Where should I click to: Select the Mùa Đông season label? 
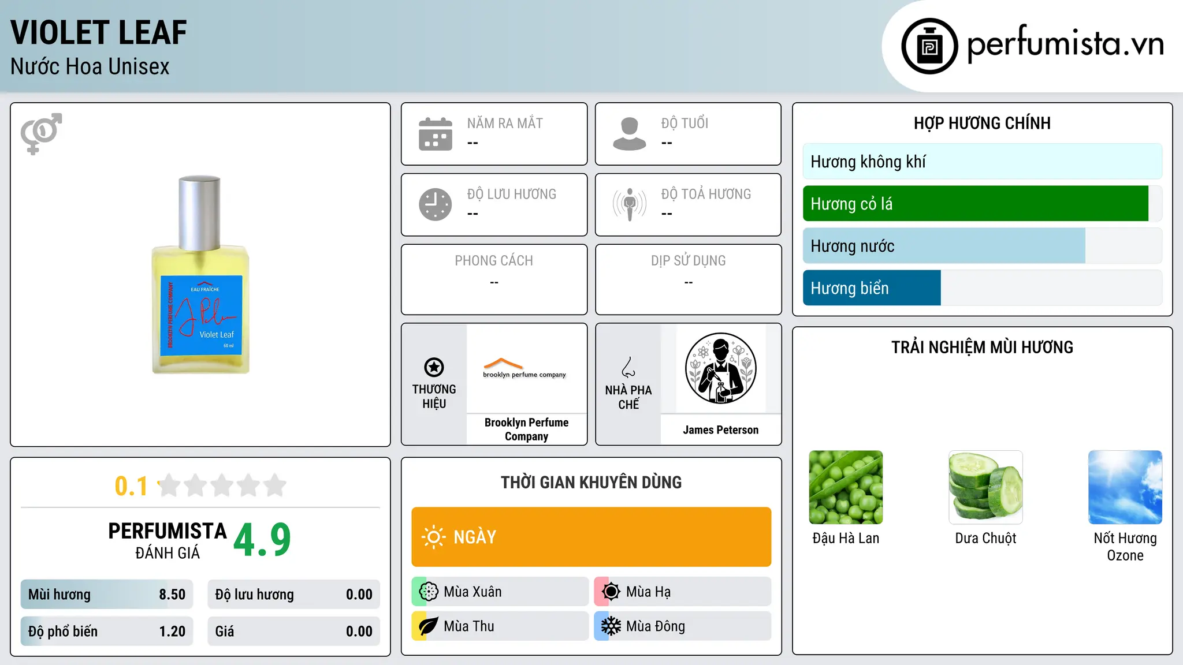click(656, 626)
